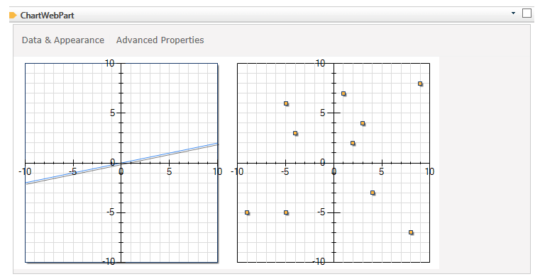Click the -5 label on line chart y-axis
Viewport: 540px width, 279px height.
[111, 212]
